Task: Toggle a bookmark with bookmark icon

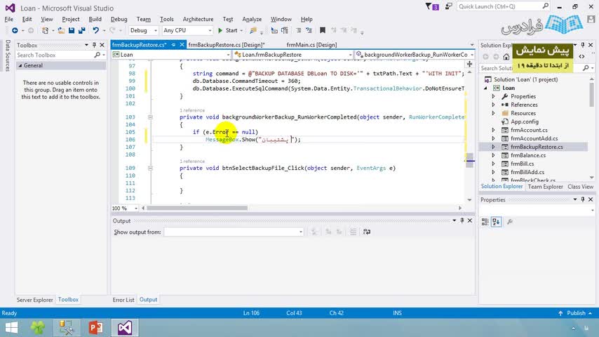Action: (323, 30)
